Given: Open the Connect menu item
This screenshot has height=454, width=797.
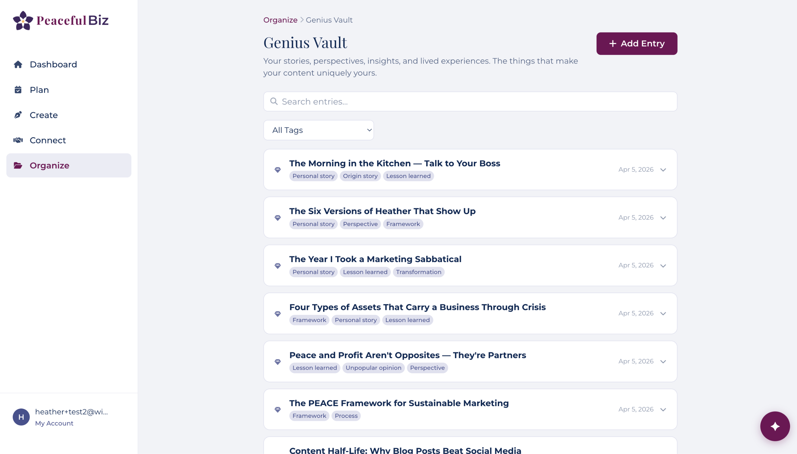Looking at the screenshot, I should point(48,140).
